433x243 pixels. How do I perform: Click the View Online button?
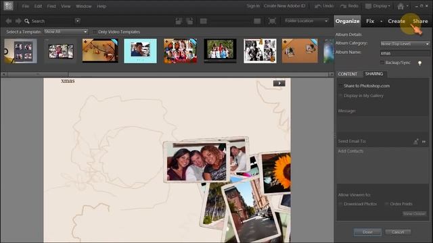(x=414, y=214)
